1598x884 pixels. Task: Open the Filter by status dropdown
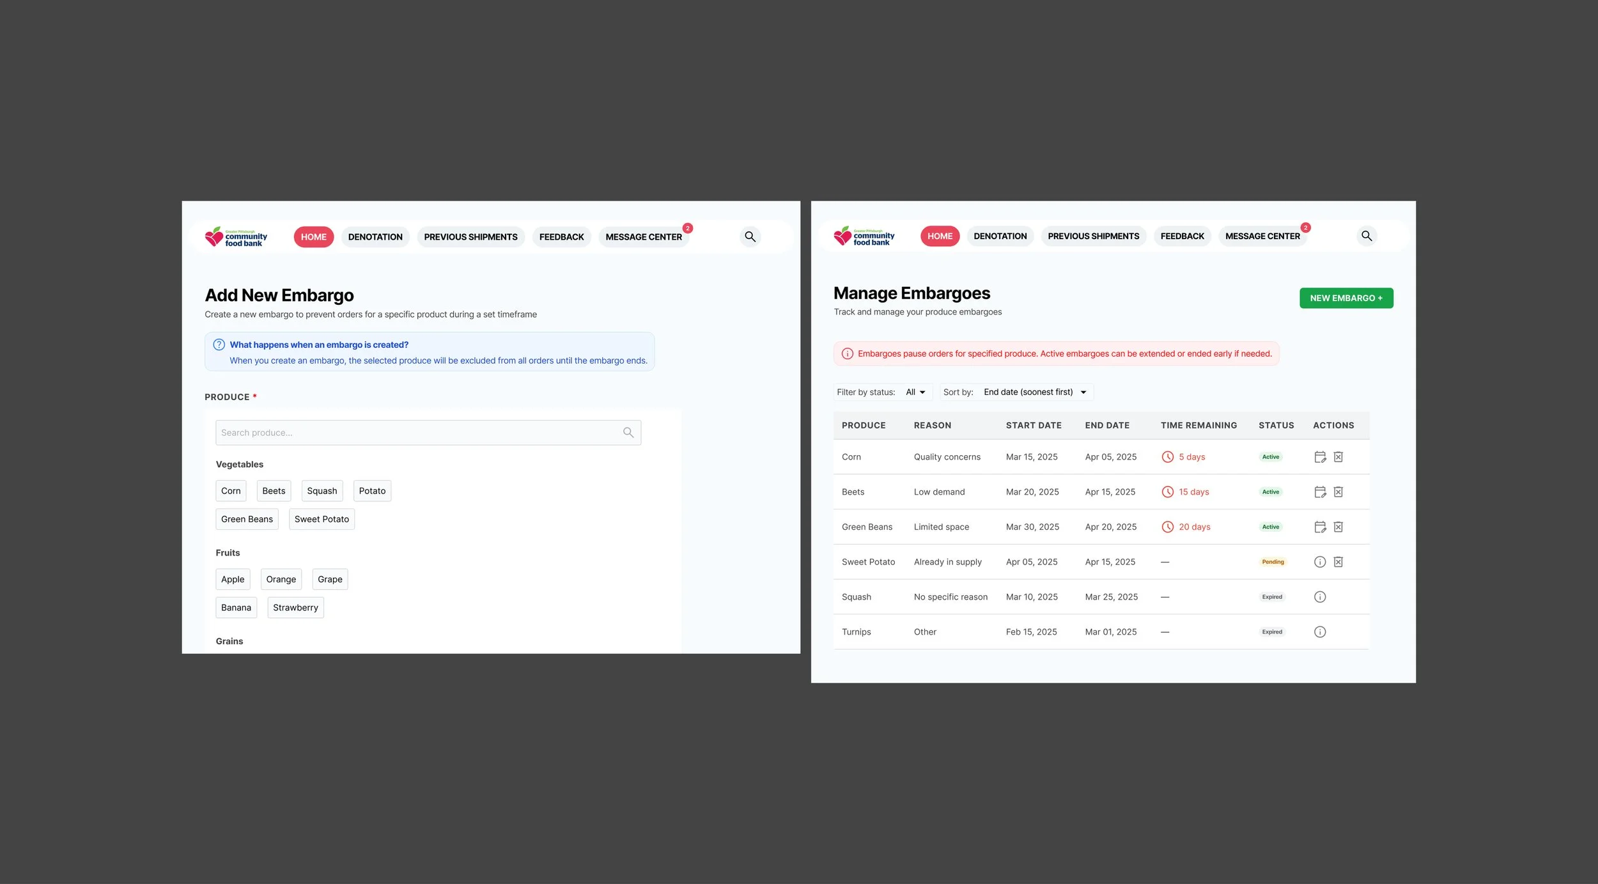pos(915,392)
